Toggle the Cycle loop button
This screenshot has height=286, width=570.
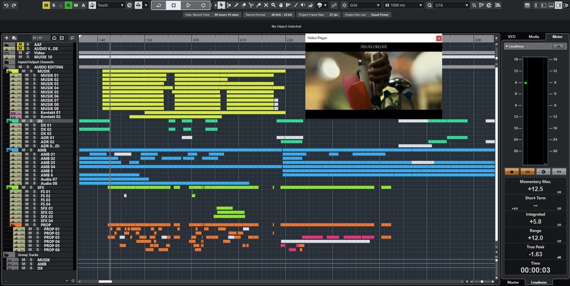tap(159, 5)
